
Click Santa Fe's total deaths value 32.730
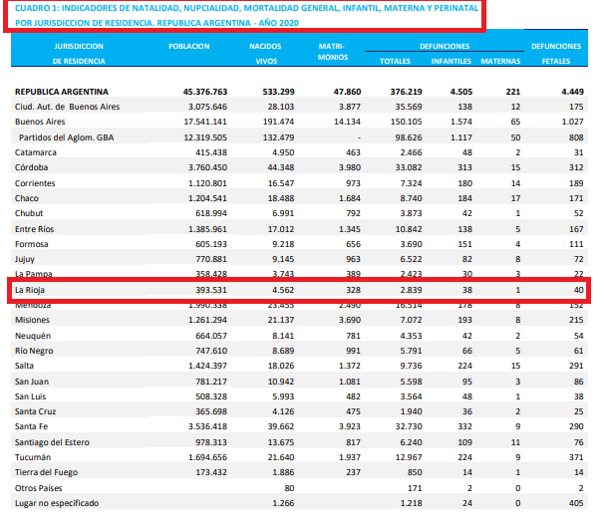coord(409,426)
